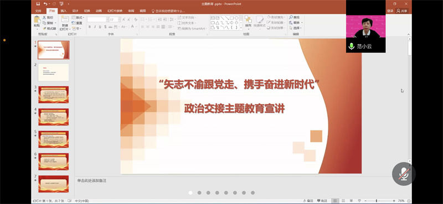443x204 pixels.
Task: Select slide 5 thumbnail
Action: click(x=53, y=139)
